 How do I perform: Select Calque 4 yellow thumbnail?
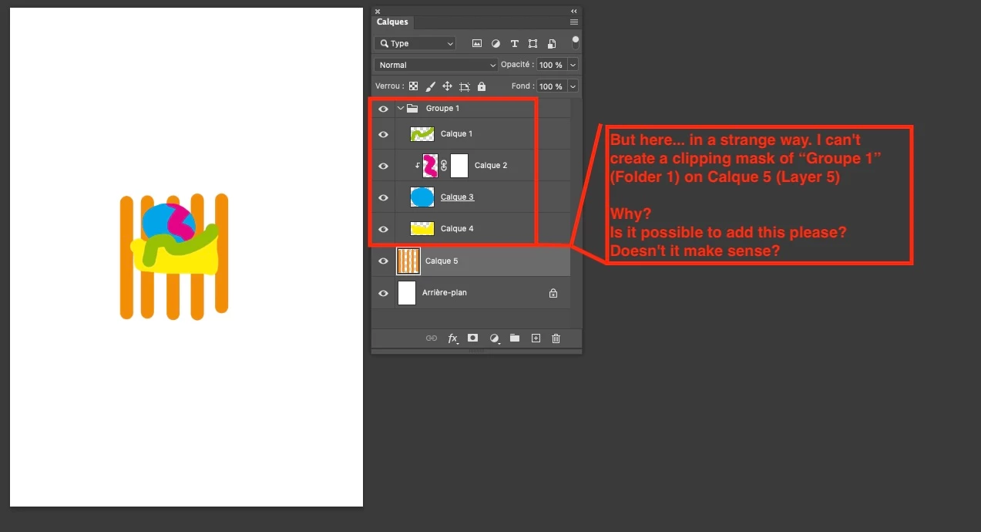(422, 229)
